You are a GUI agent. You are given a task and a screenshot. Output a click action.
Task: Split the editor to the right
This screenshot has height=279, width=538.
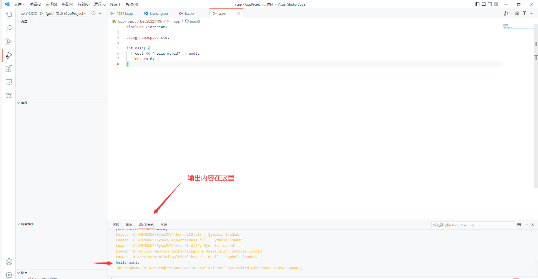(x=524, y=13)
